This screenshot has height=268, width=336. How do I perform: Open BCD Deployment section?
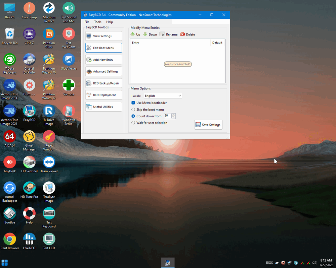103,95
